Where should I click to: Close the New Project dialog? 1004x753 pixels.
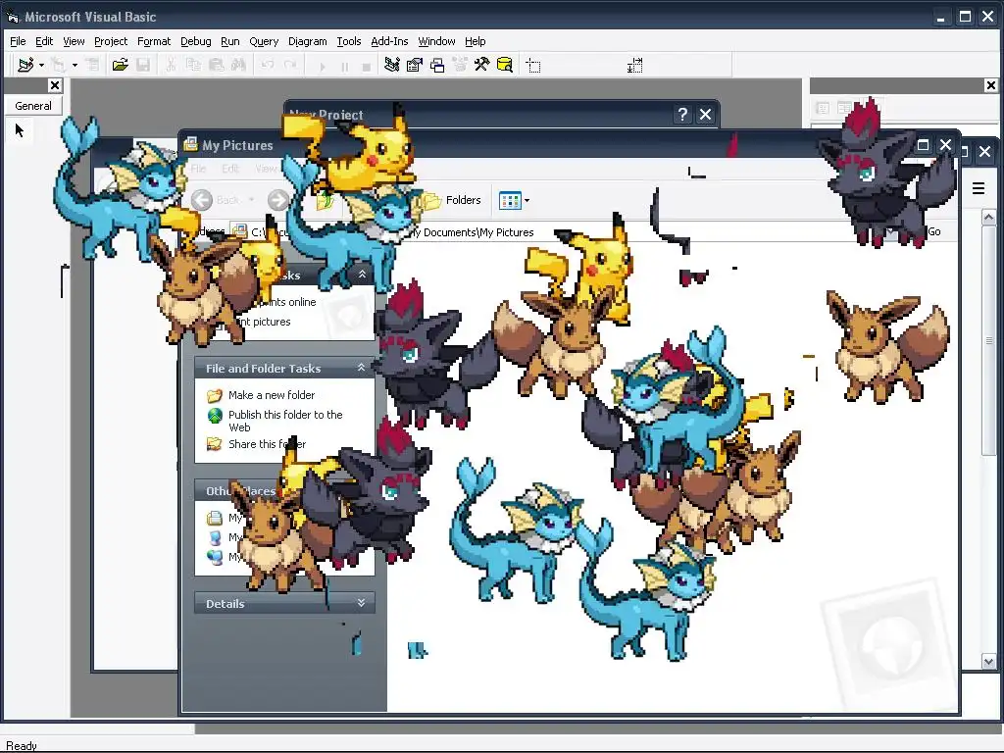coord(705,114)
